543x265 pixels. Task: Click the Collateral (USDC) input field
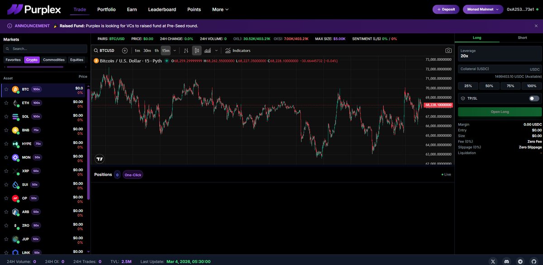pos(500,69)
